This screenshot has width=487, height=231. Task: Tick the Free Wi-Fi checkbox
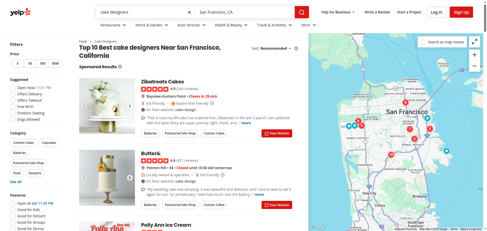[x=13, y=107]
